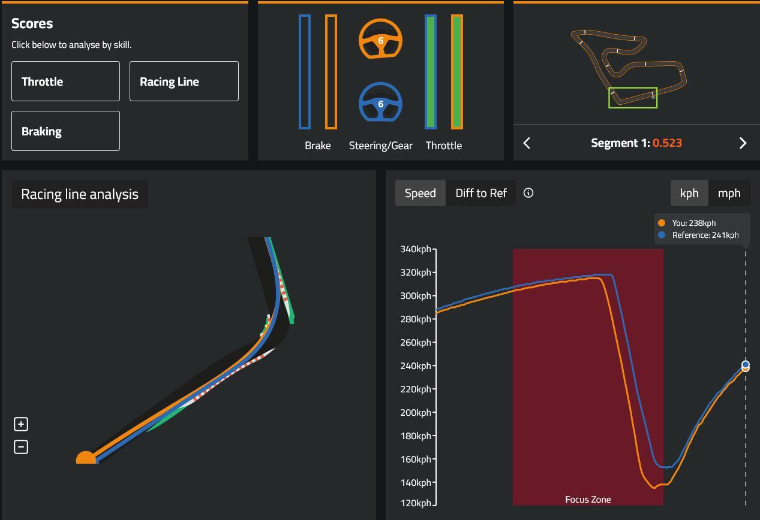The width and height of the screenshot is (760, 520).
Task: Switch to Diff to Ref view
Action: click(481, 193)
